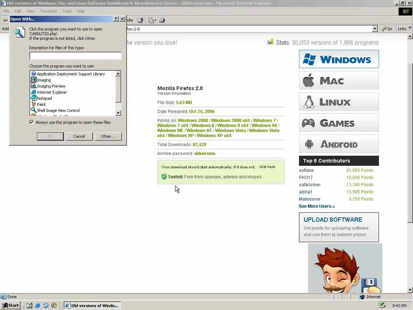The image size is (413, 310).
Task: Click program list scroll up arrow
Action: point(118,74)
